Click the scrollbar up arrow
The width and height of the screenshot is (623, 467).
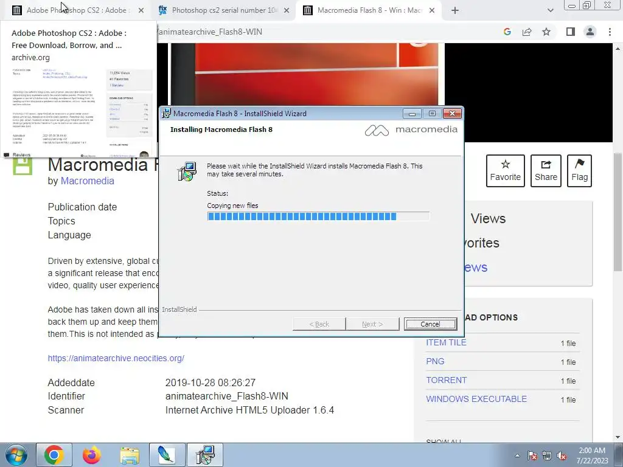pos(618,49)
